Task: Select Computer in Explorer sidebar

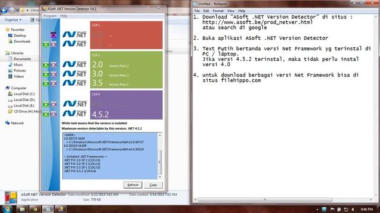Action: 18,88
